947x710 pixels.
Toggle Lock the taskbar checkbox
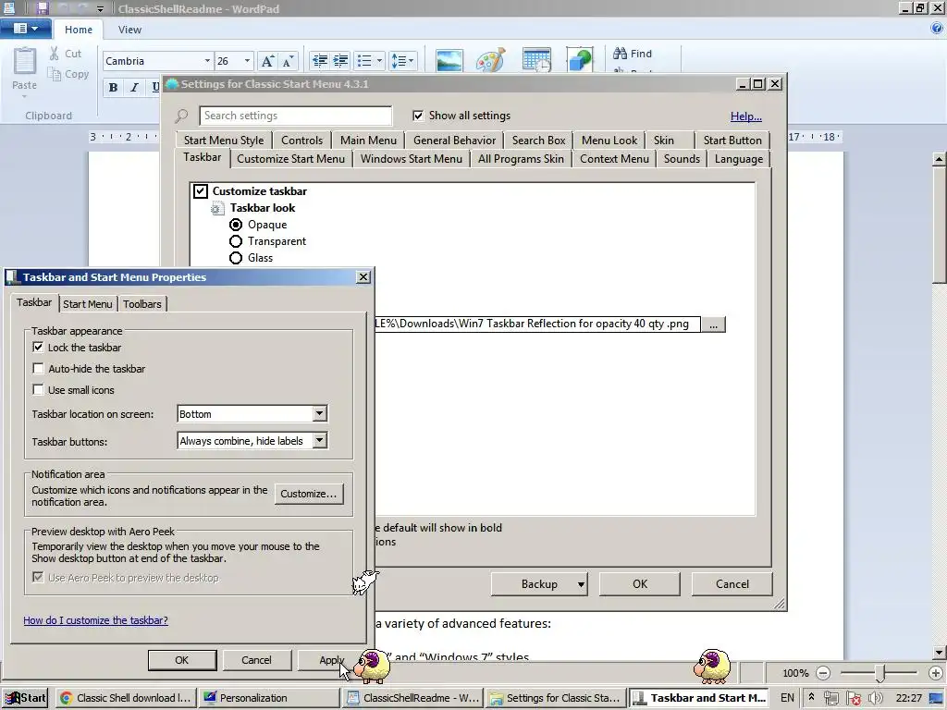click(x=38, y=348)
